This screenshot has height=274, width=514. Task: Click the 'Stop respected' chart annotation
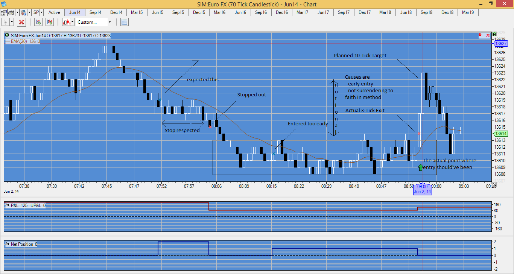(182, 131)
